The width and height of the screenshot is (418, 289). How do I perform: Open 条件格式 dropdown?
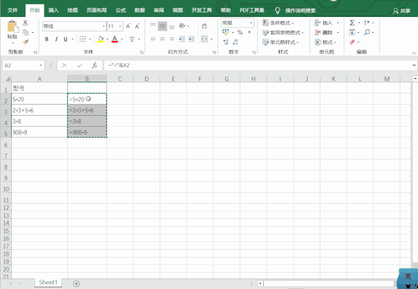point(278,23)
